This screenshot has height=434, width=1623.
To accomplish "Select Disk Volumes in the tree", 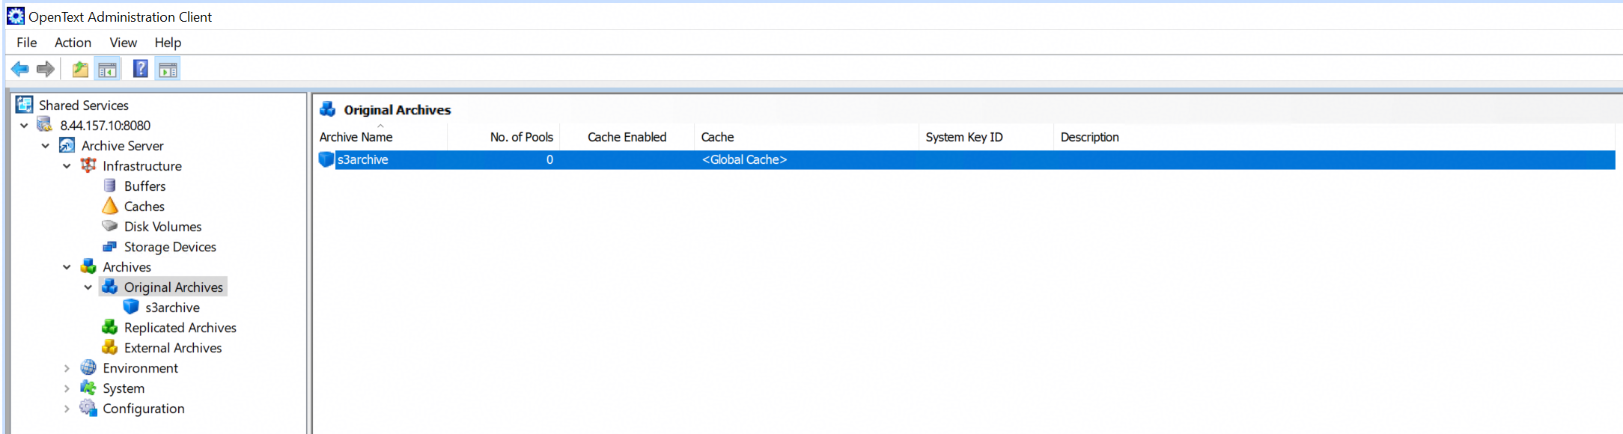I will coord(163,226).
